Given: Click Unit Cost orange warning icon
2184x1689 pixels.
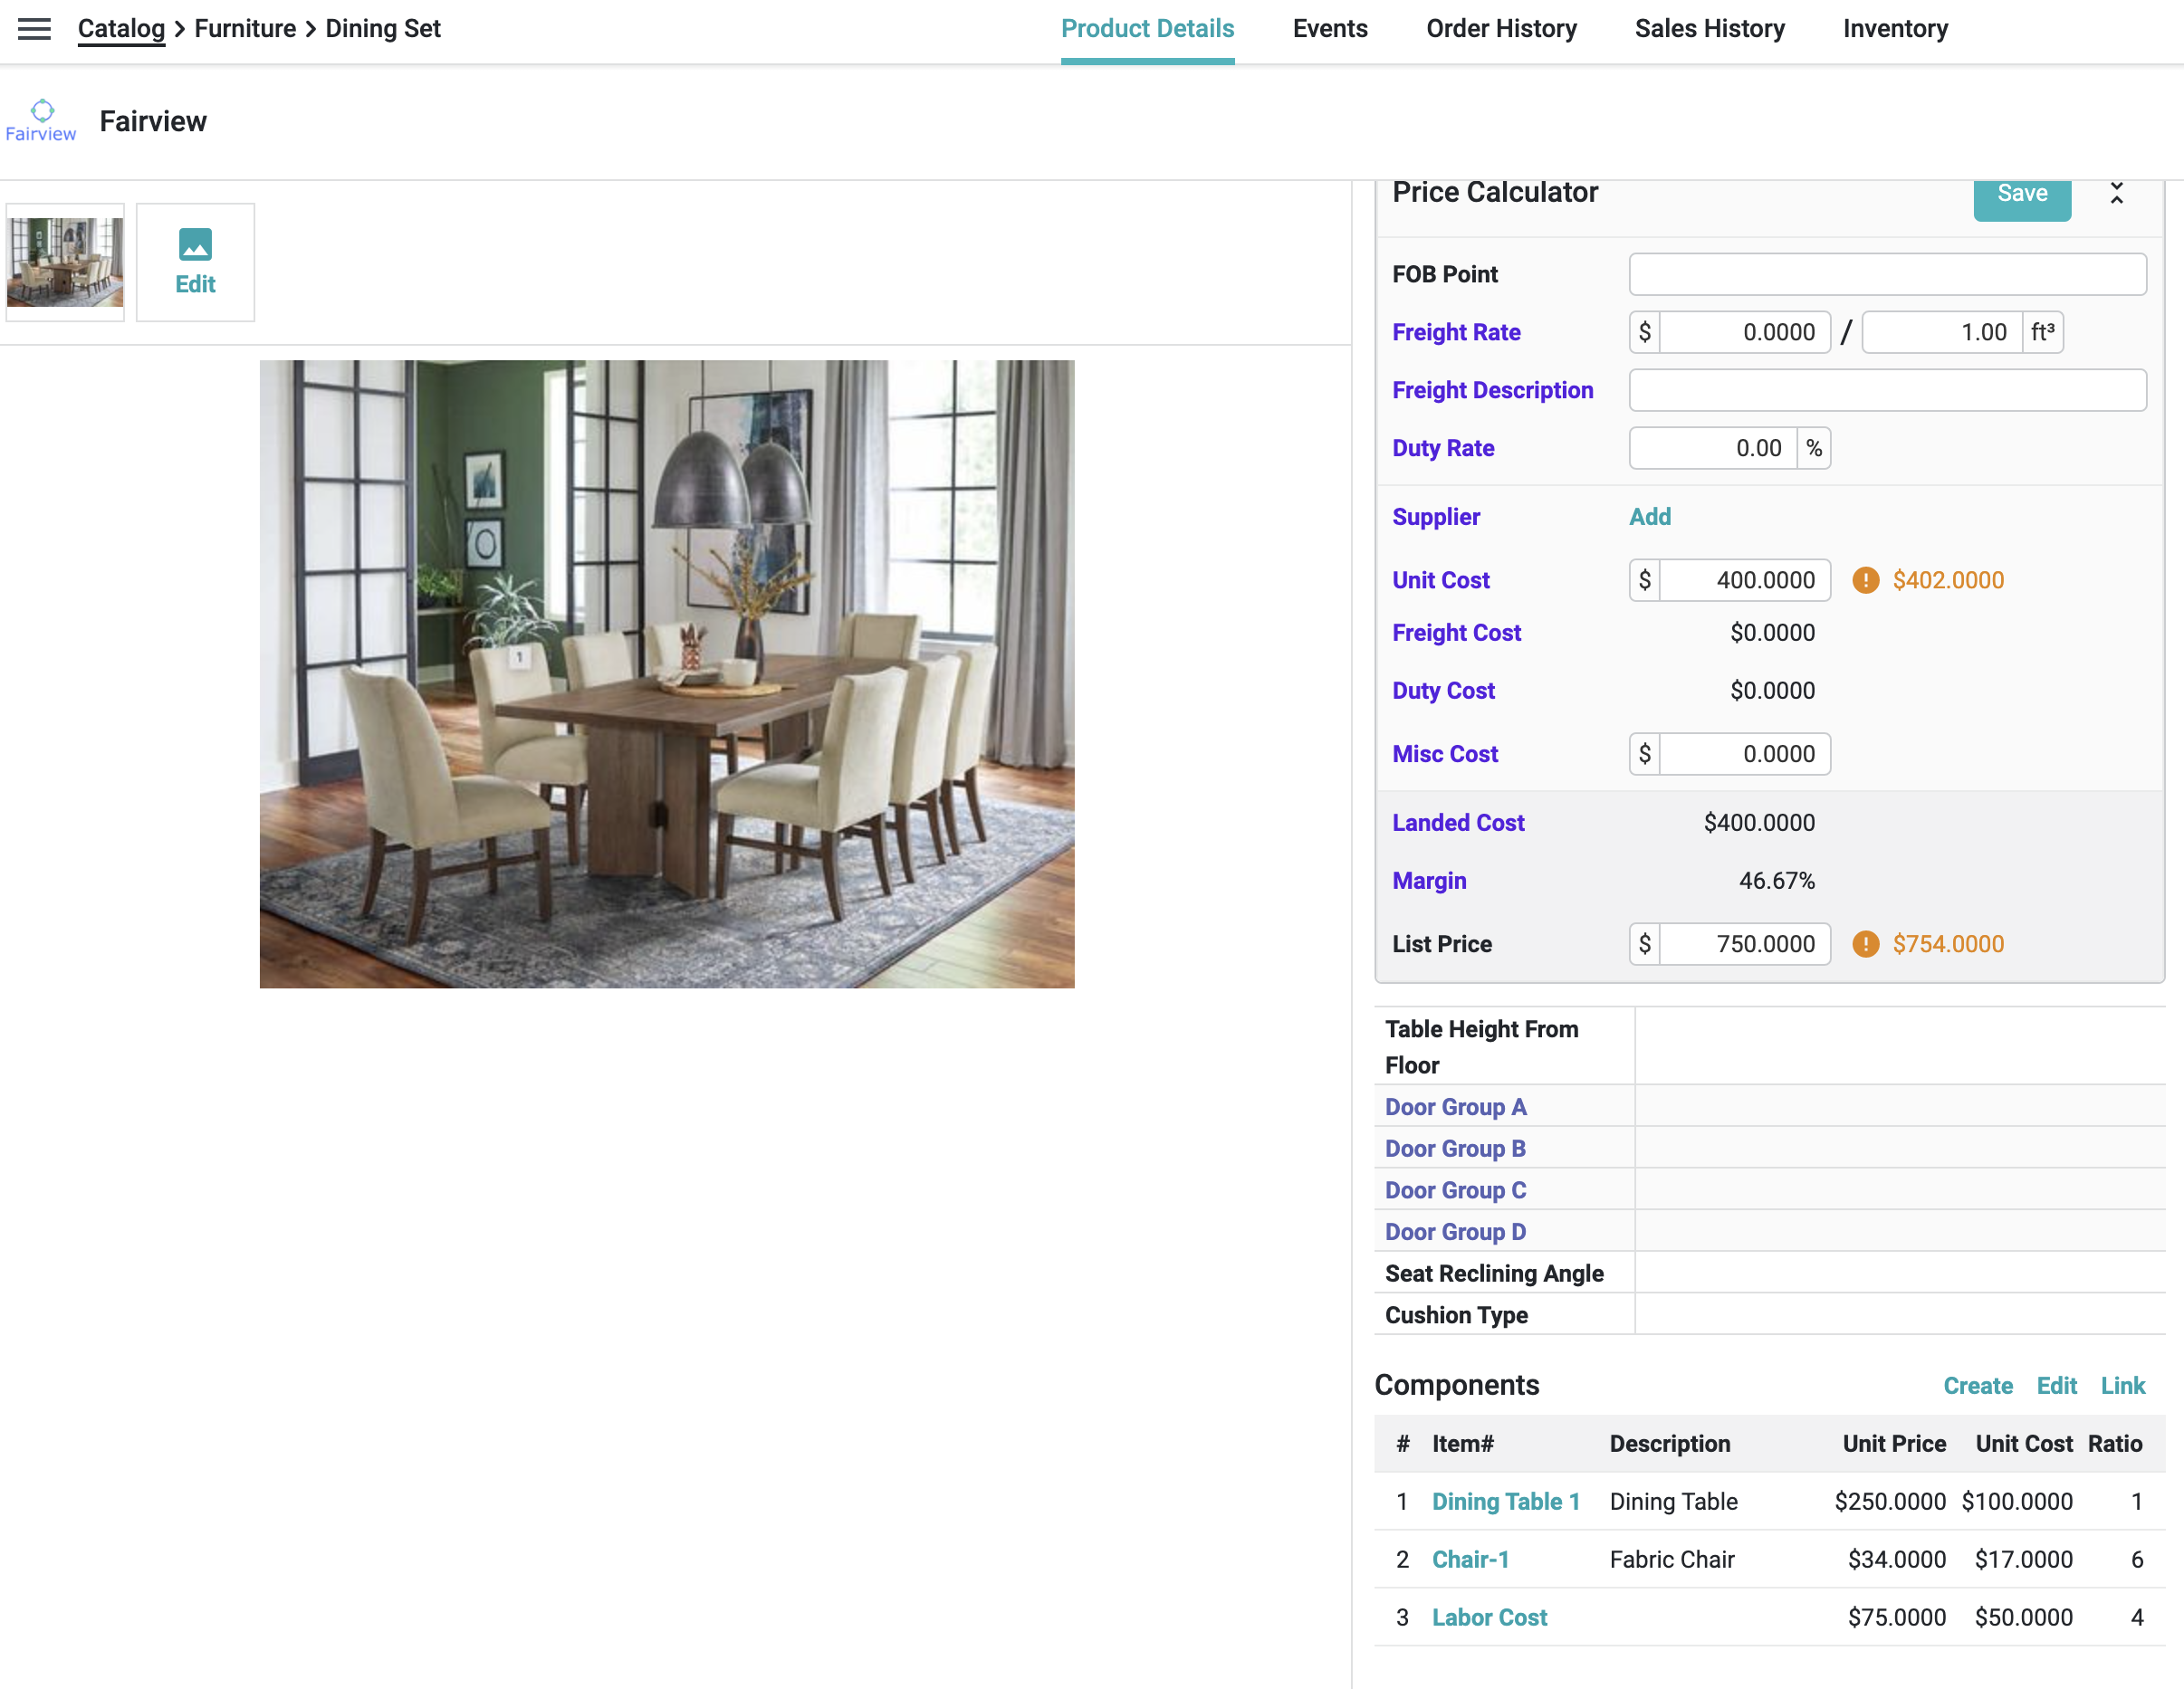Looking at the screenshot, I should (1865, 581).
